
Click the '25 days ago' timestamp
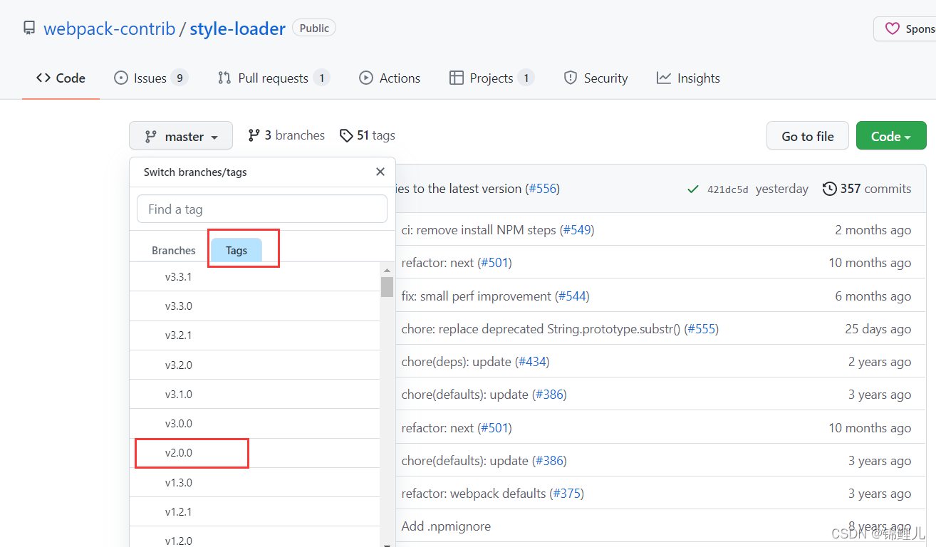point(878,329)
